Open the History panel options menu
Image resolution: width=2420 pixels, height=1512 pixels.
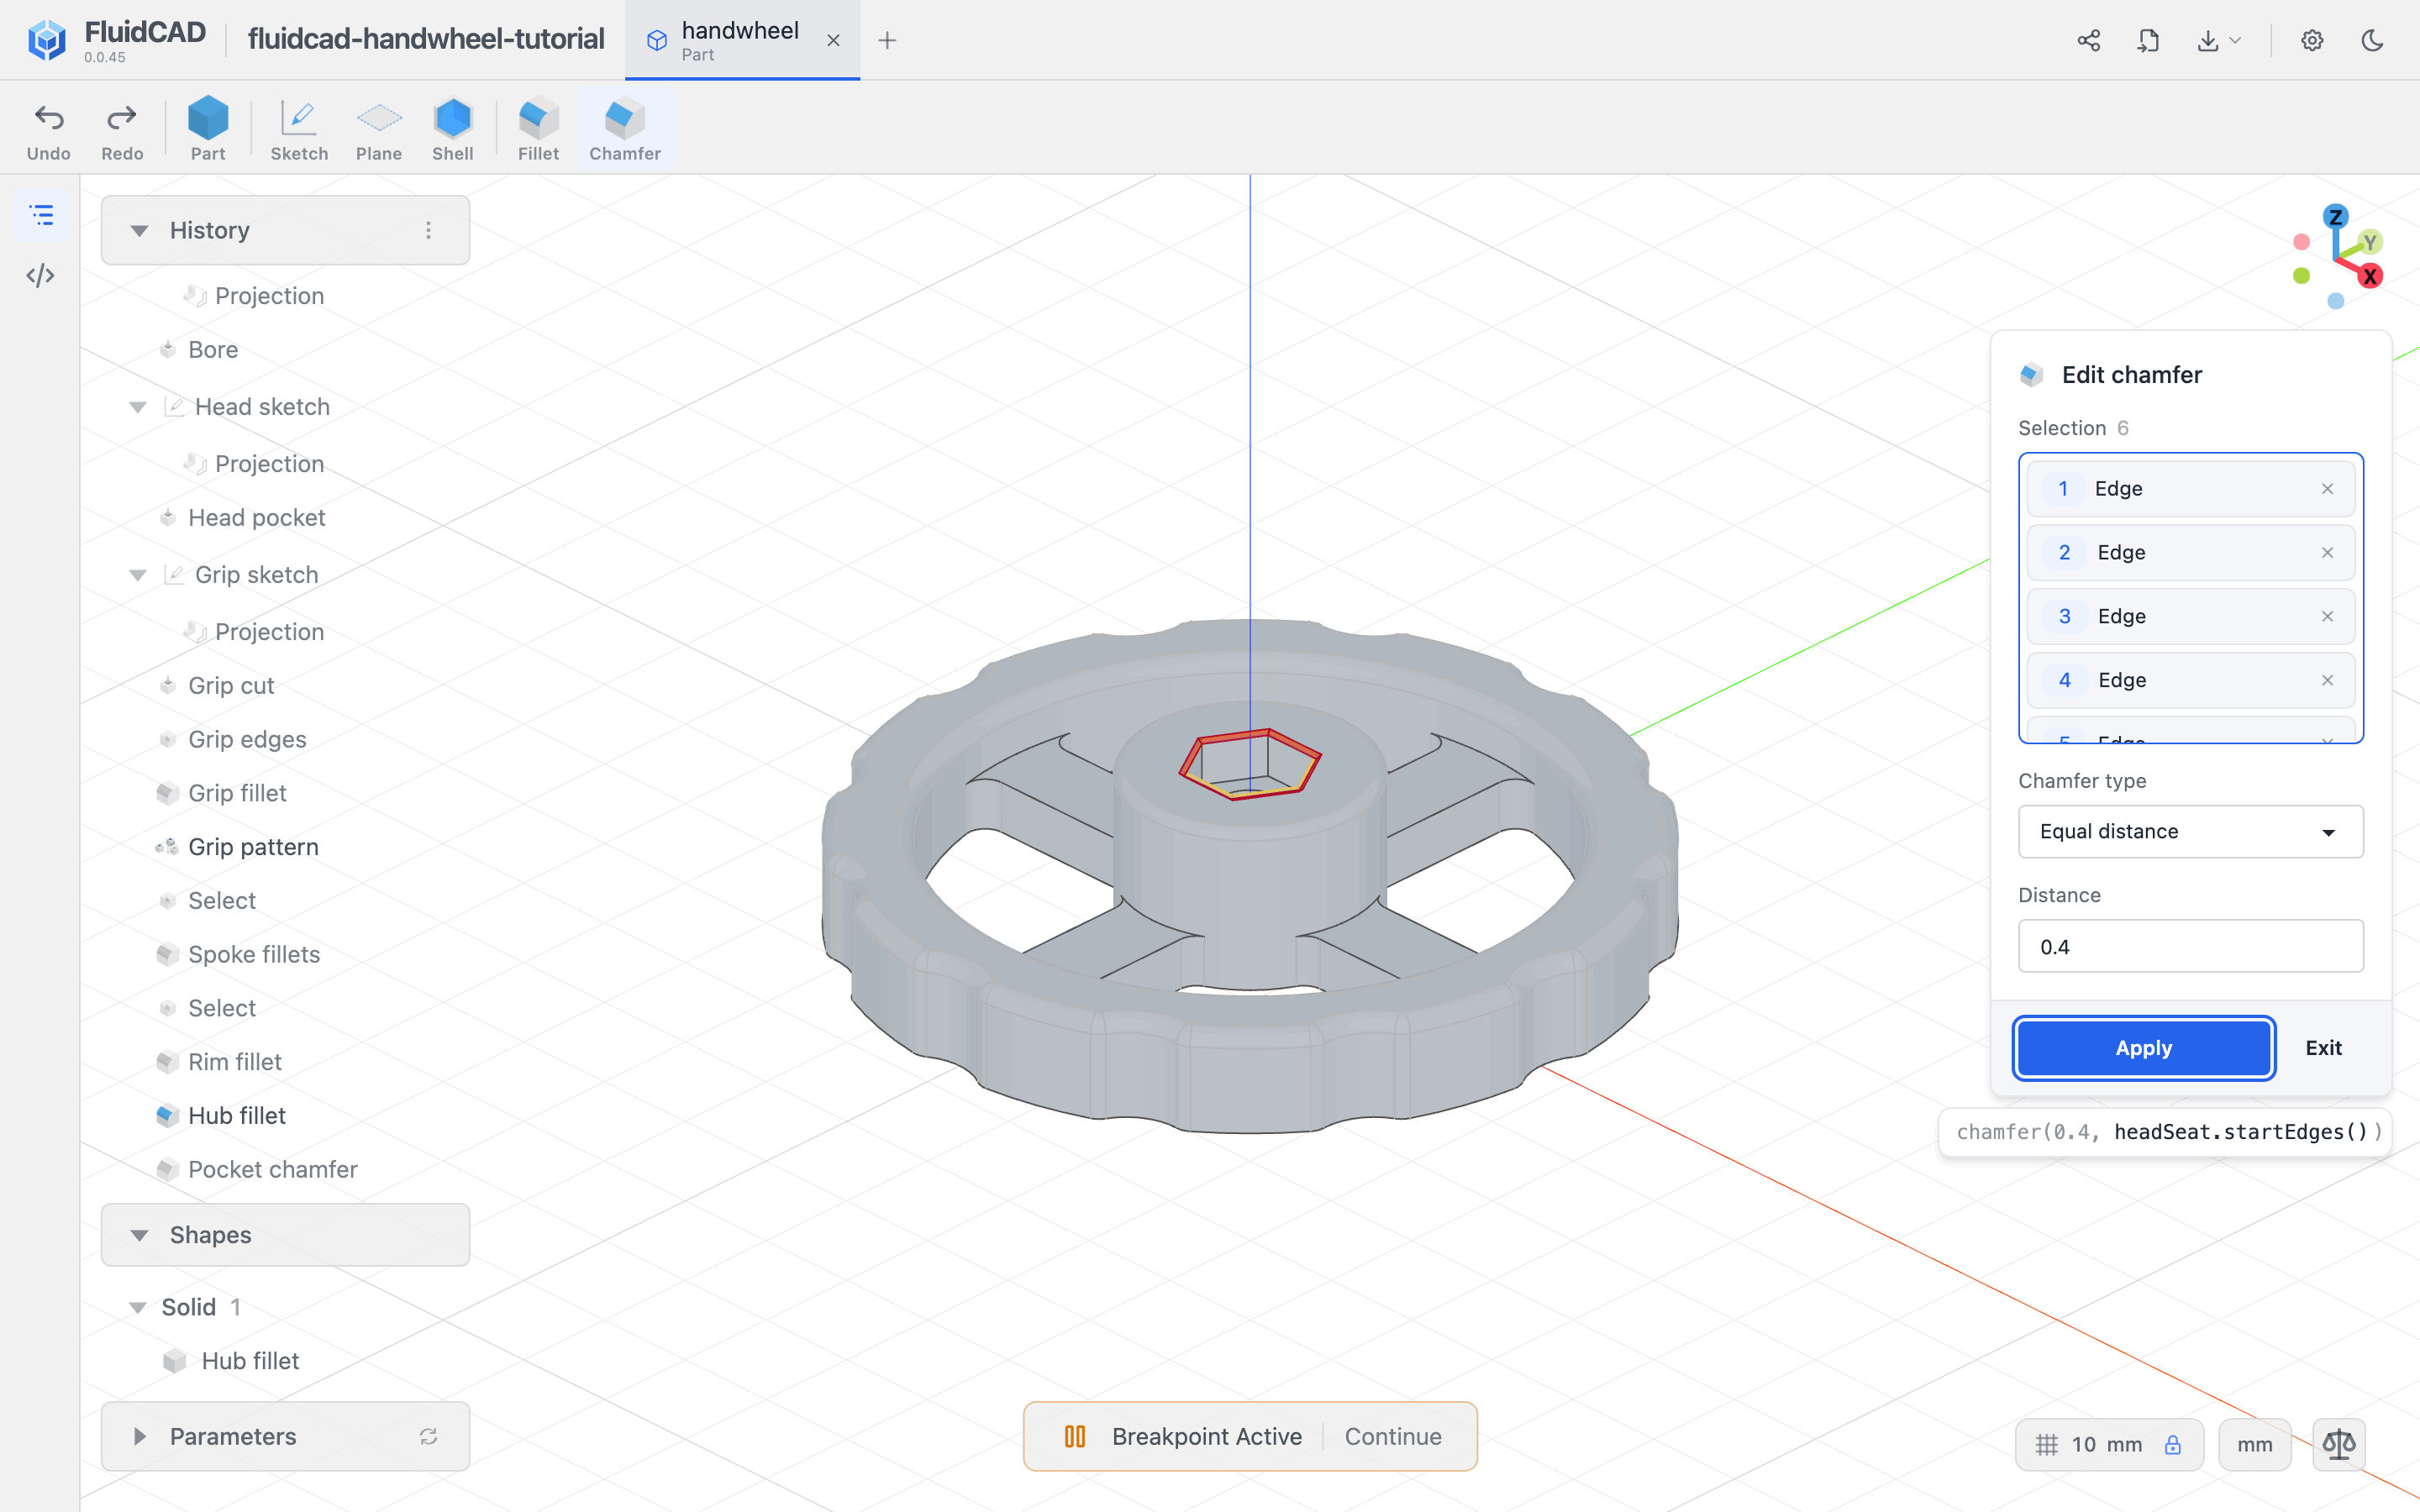tap(428, 230)
